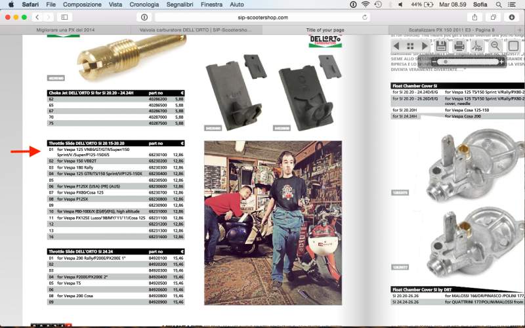
Task: Open Time Machine menu bar icon
Action: tap(378, 5)
